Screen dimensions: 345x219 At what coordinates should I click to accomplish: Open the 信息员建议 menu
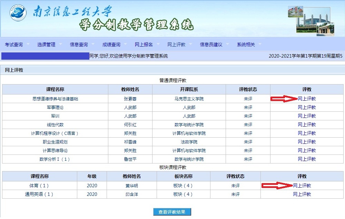(211, 44)
